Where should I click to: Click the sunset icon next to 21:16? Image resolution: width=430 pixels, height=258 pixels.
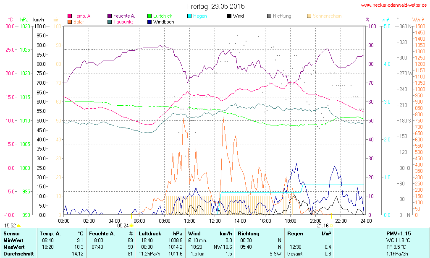point(331,226)
